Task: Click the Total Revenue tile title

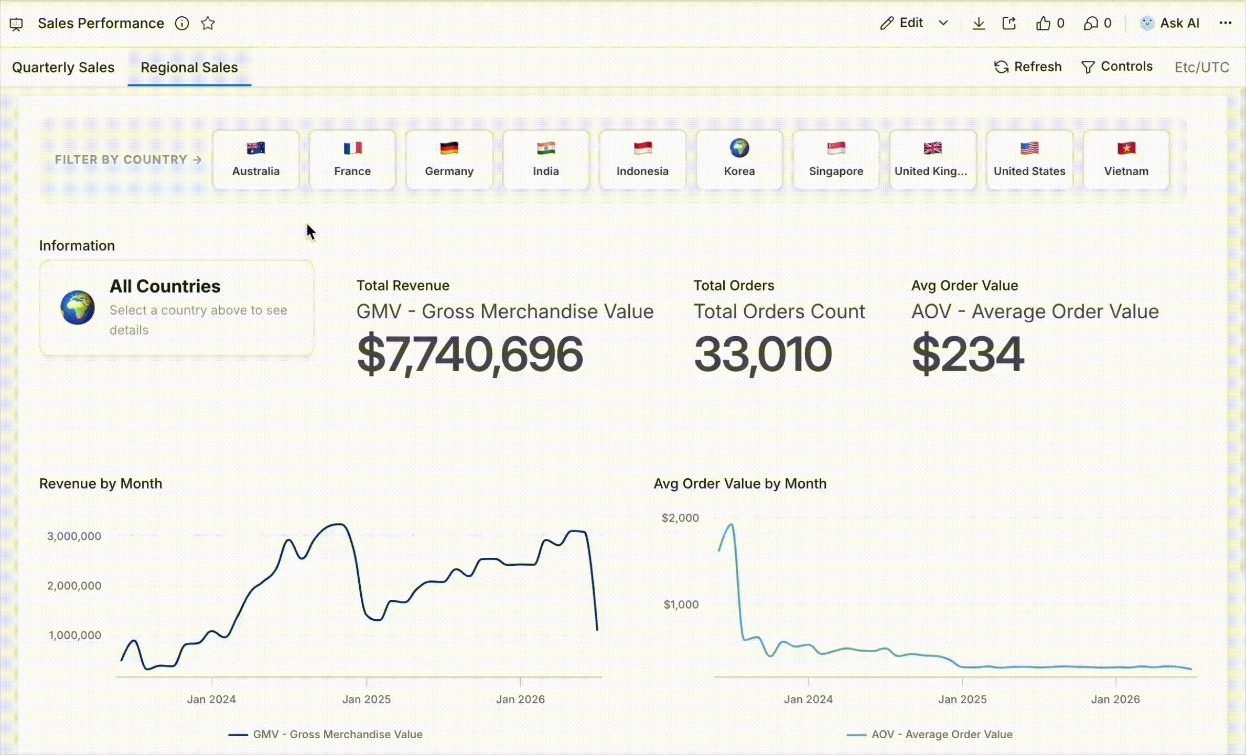Action: (403, 285)
